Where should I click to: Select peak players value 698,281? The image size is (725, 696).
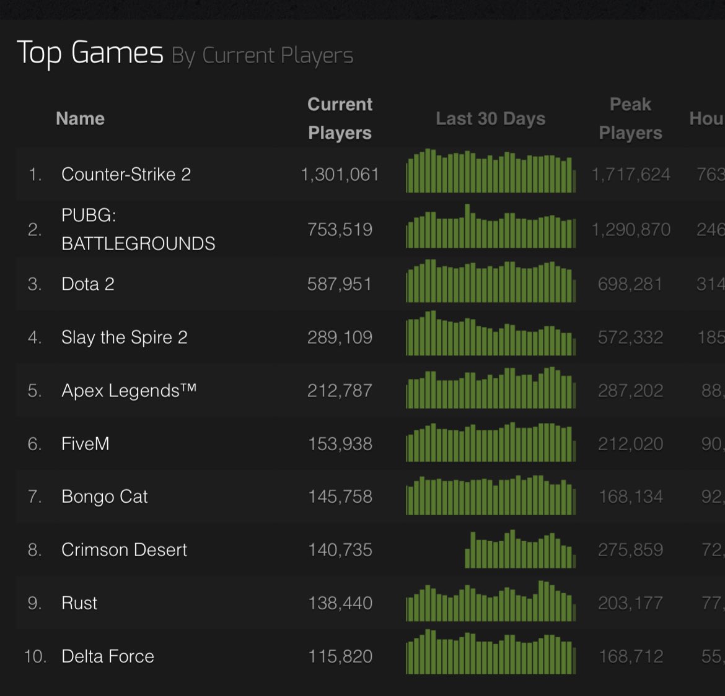point(631,284)
